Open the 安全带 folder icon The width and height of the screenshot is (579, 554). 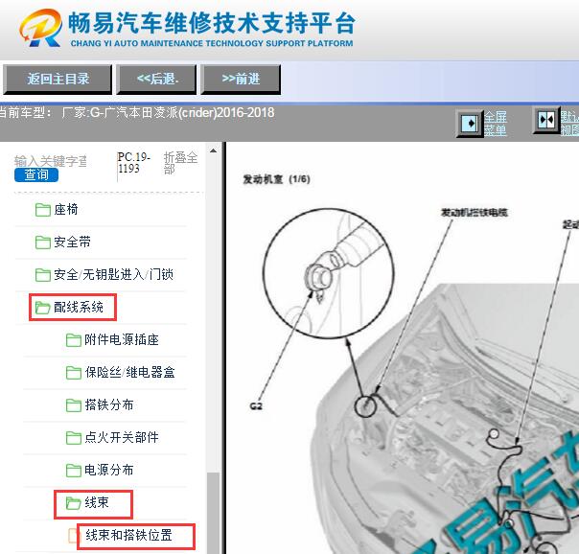tap(43, 242)
